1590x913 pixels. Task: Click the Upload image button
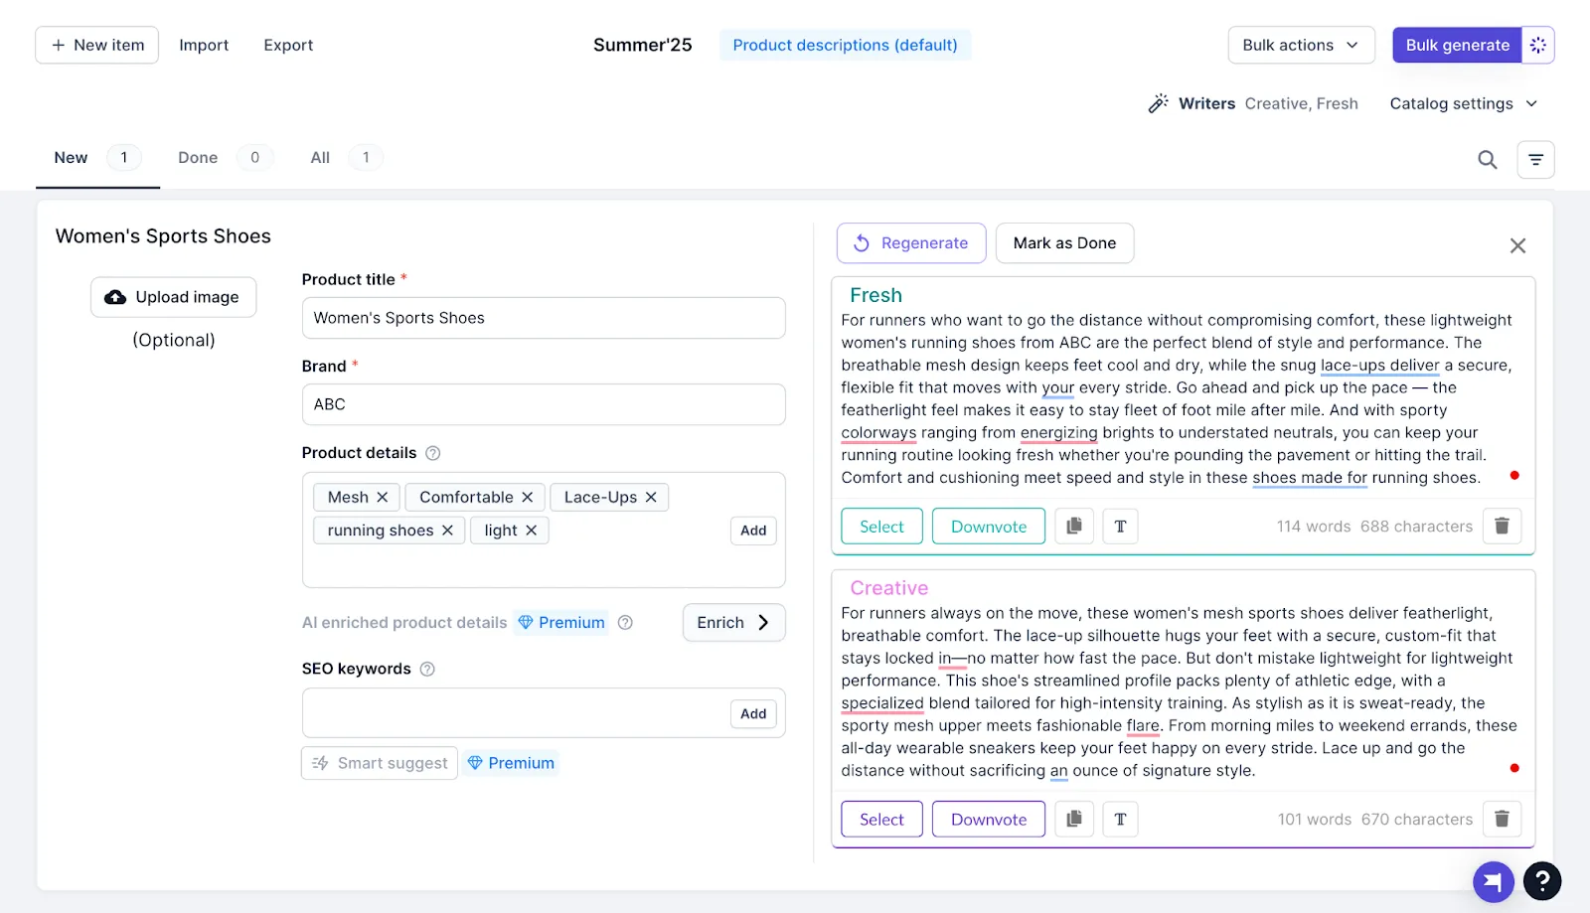coord(173,297)
